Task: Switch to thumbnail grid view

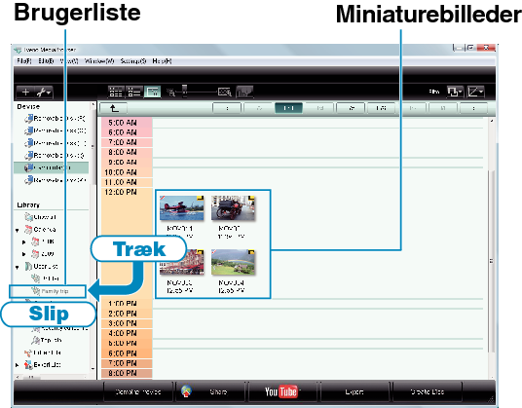Action: [116, 92]
